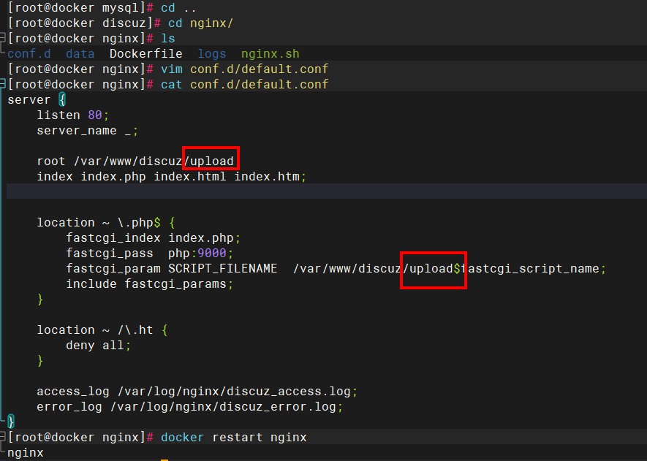
Task: Click the error_log discuz_error.log line
Action: click(190, 406)
